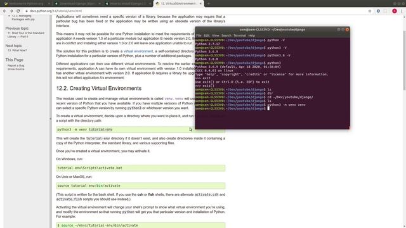The width and height of the screenshot is (406, 228).
Task: Click the 'This Page' sidebar heading
Action: tap(14, 60)
